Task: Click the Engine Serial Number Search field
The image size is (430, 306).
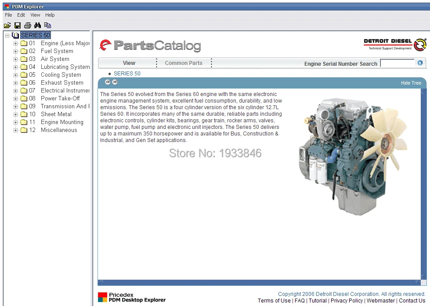Action: pos(397,63)
